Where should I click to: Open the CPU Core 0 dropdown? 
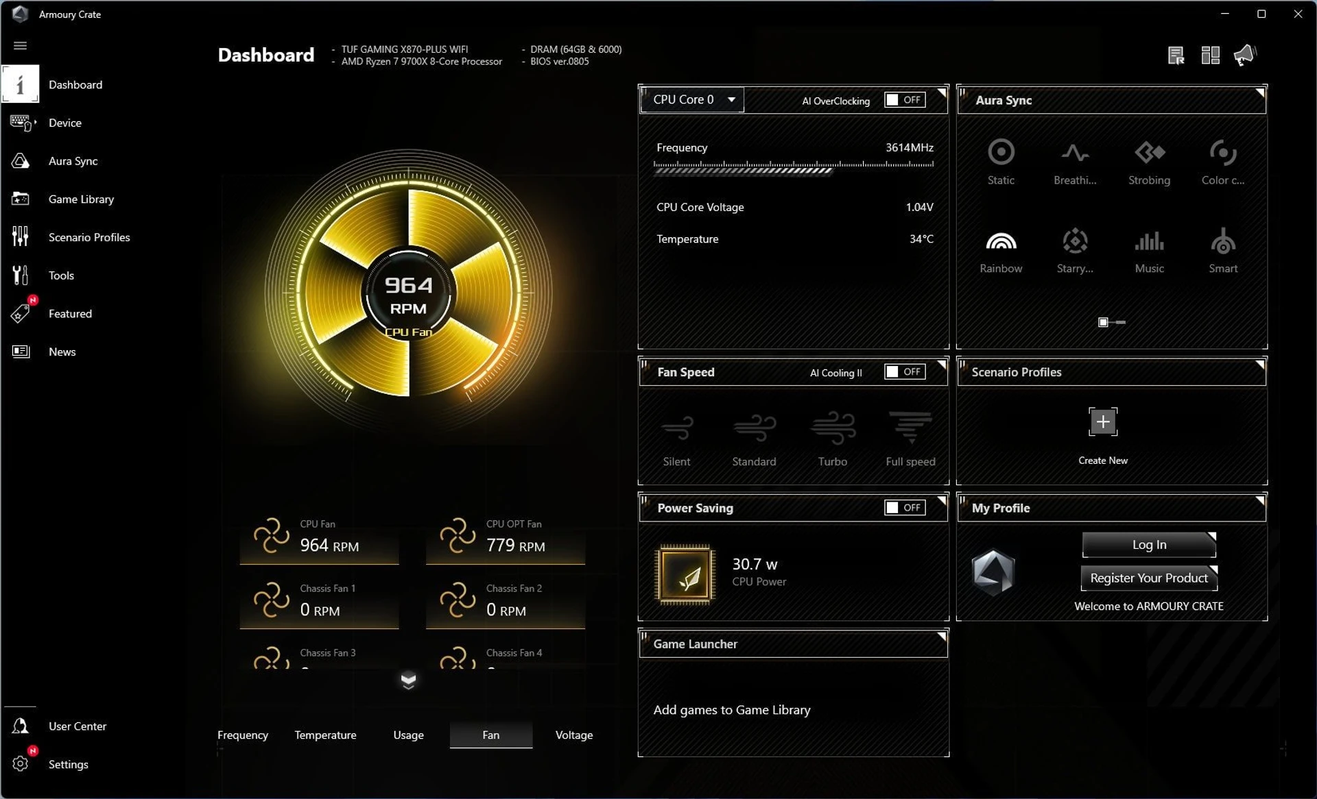(693, 100)
